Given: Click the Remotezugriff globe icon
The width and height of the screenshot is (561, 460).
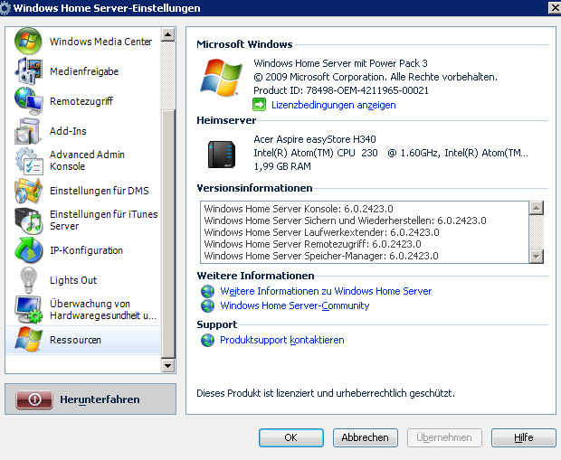Looking at the screenshot, I should 28,101.
